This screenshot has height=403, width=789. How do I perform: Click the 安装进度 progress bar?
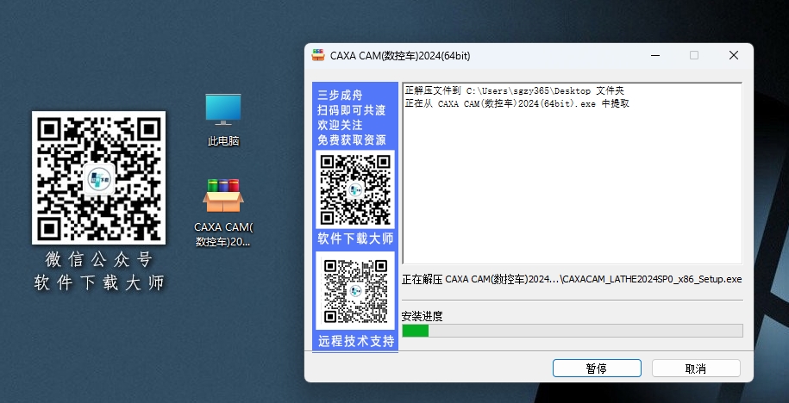point(572,331)
